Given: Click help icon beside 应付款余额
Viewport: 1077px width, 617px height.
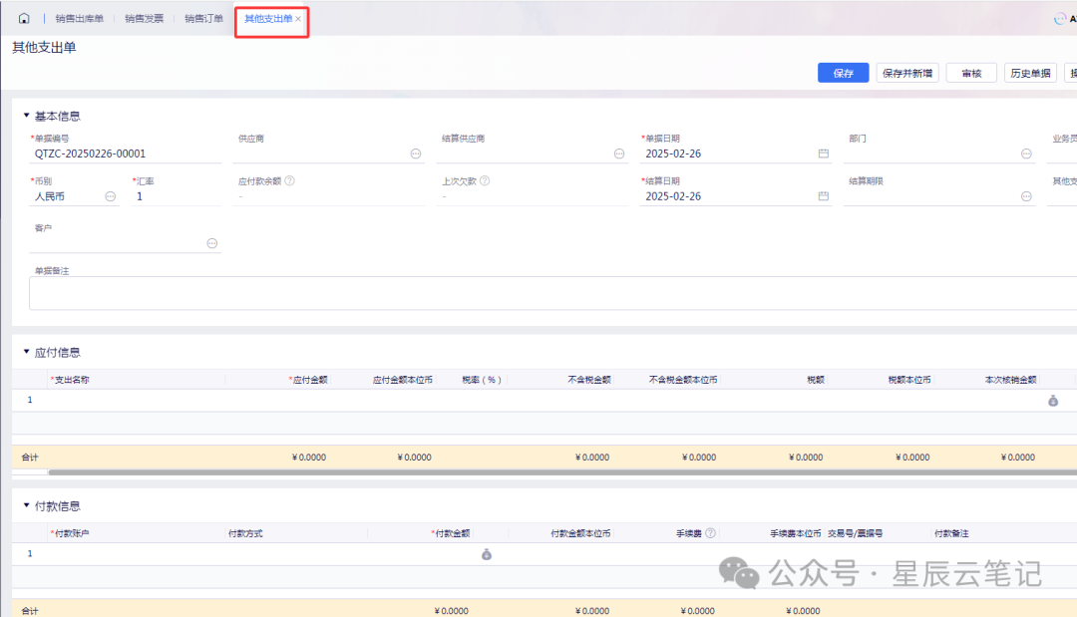Looking at the screenshot, I should click(x=289, y=181).
